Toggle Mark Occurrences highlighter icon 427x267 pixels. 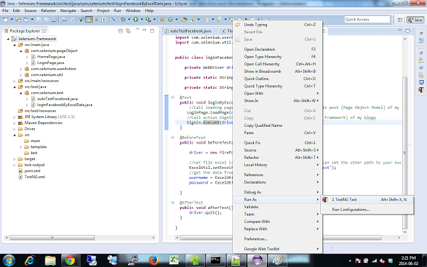click(x=89, y=19)
